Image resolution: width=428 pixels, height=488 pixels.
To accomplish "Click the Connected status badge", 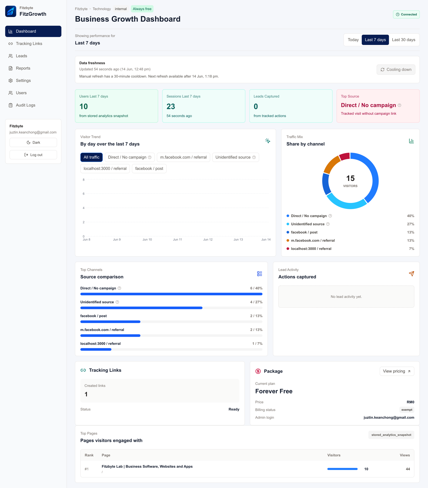I will 406,14.
